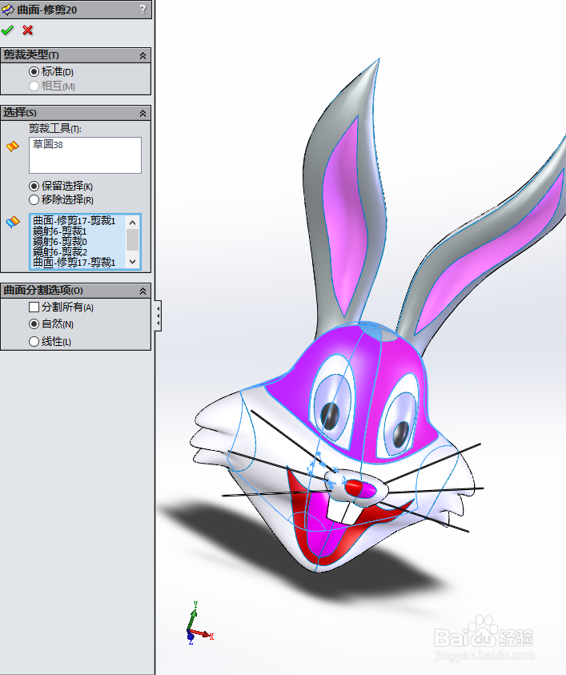Collapse the 剪裁类型(T) section
Screen dimensions: 566x675
click(143, 55)
